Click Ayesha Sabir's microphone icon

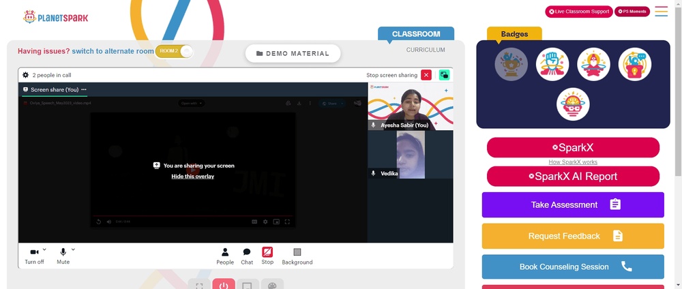click(373, 125)
